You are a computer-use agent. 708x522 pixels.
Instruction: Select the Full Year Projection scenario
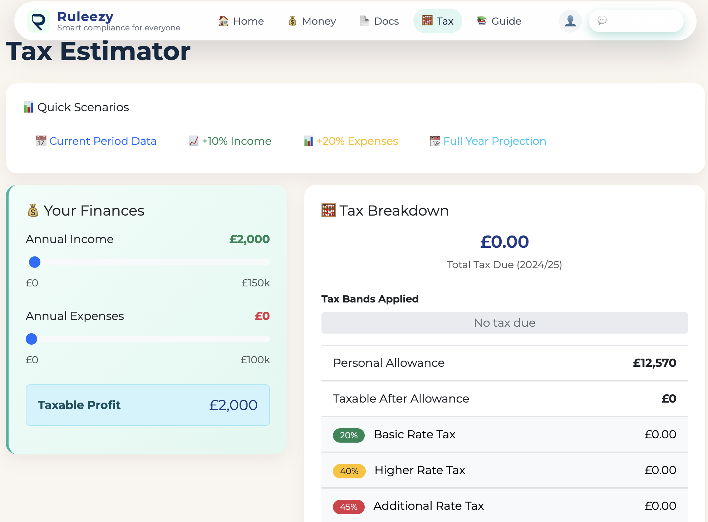[x=494, y=141]
